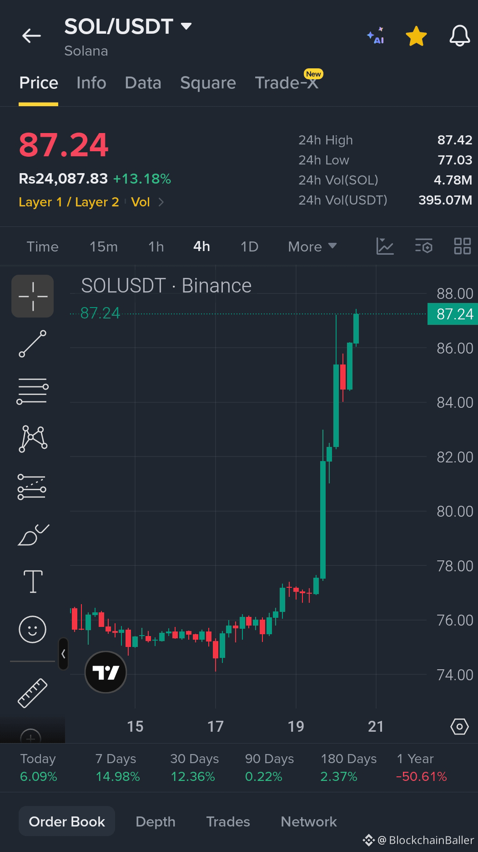
Task: Tap 180 Days 2.37% performance
Action: click(348, 768)
